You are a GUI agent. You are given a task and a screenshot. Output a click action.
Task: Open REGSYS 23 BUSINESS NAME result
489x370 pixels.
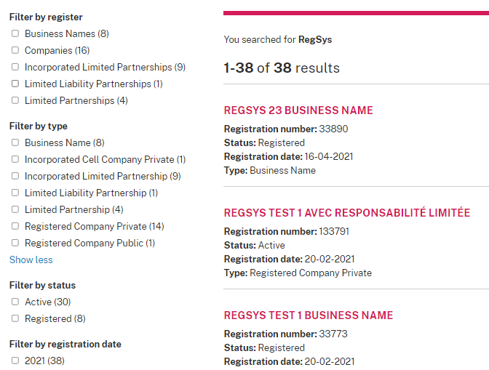298,110
